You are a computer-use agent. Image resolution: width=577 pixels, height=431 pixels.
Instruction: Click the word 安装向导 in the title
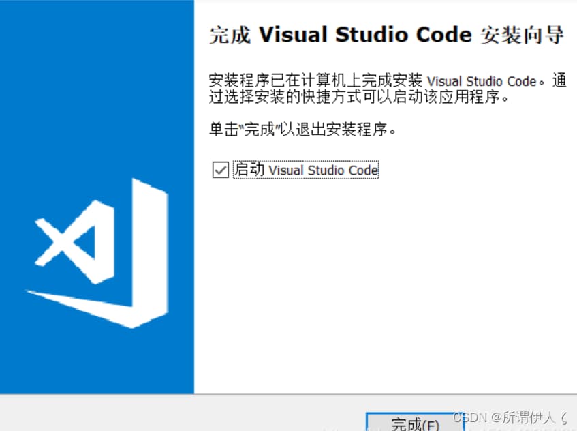[x=522, y=36]
